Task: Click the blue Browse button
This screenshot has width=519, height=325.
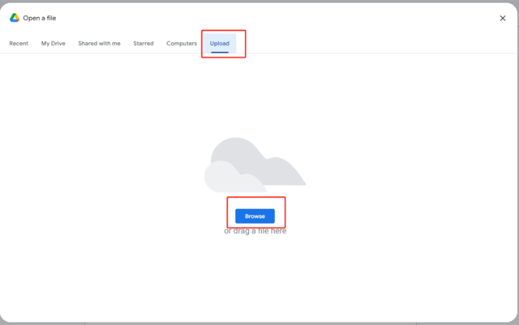Action: pos(255,216)
